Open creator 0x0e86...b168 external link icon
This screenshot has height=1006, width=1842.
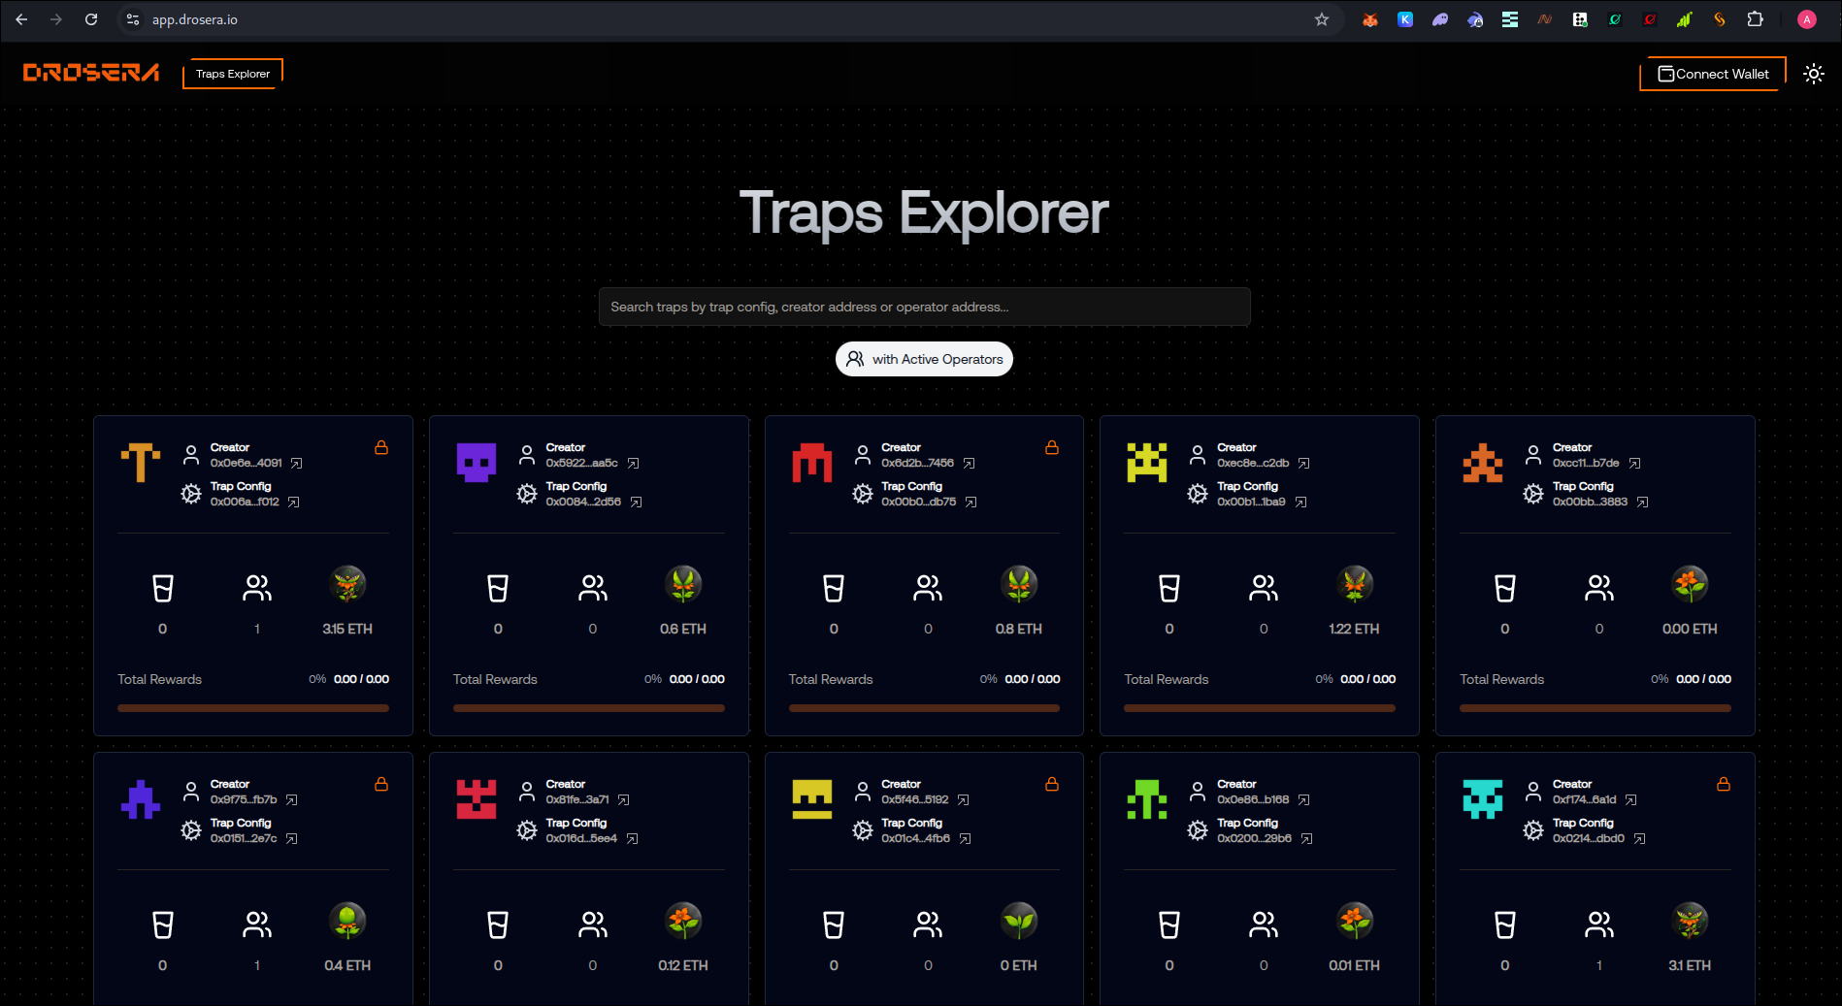tap(1304, 800)
